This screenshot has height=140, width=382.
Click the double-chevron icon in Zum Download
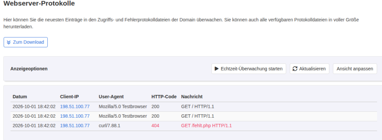(9, 42)
